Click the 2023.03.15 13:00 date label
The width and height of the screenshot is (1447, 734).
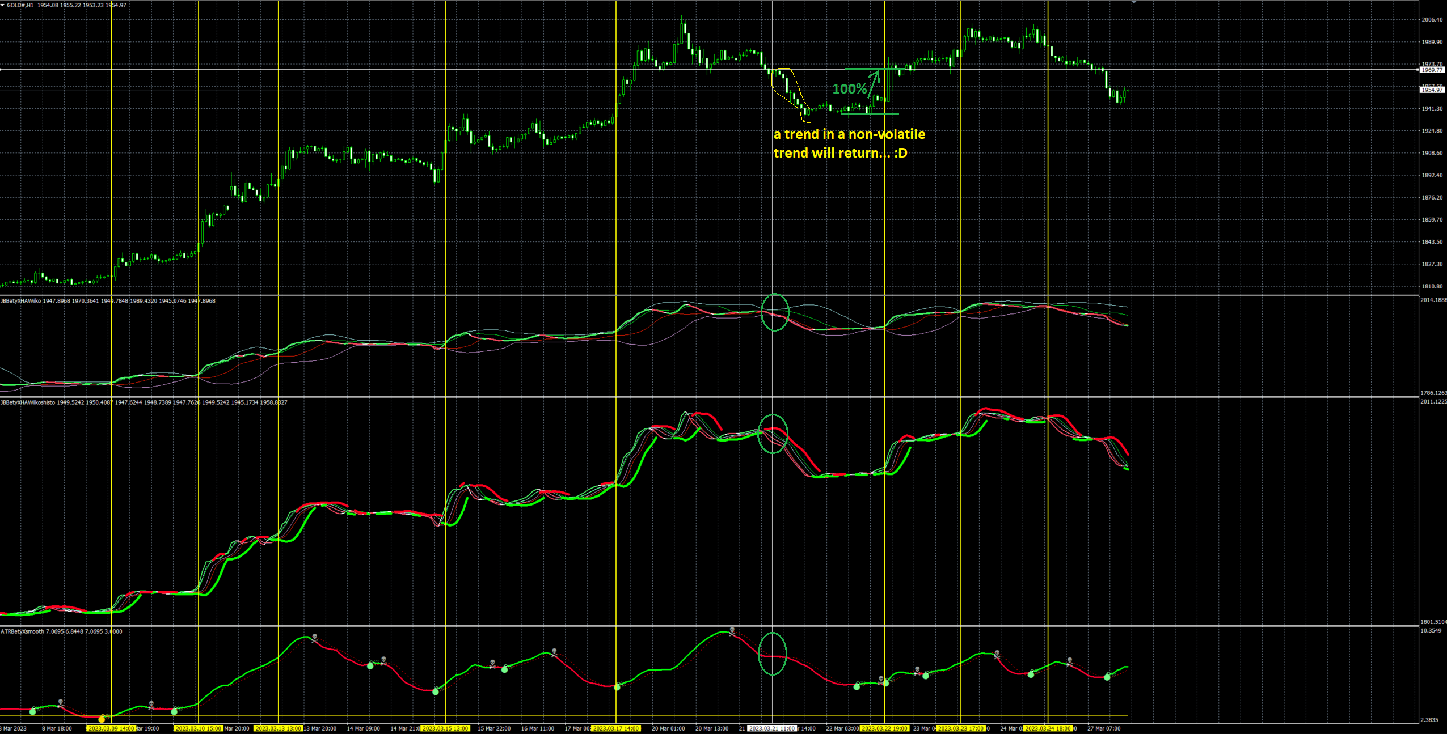pos(445,728)
